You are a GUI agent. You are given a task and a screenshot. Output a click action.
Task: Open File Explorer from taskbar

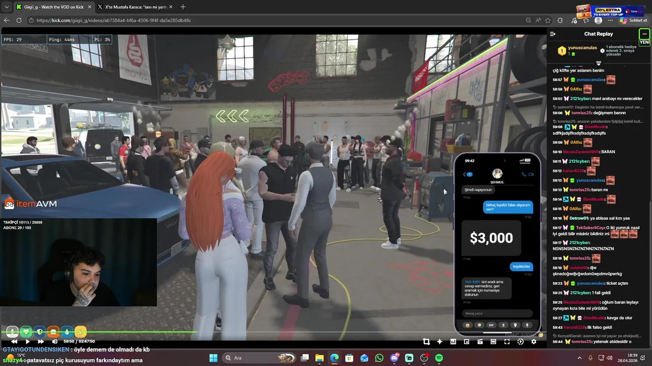319,358
